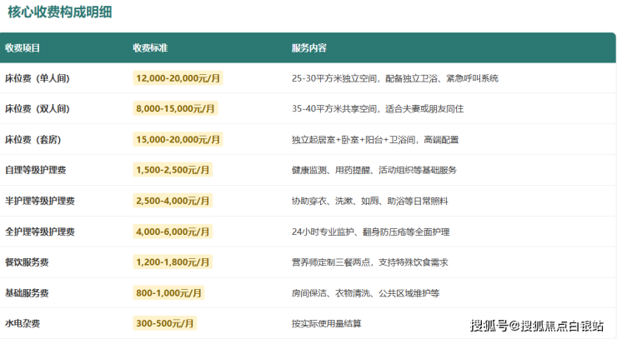Select the 自理等级护理费 row label
The width and height of the screenshot is (617, 339).
[x=36, y=170]
